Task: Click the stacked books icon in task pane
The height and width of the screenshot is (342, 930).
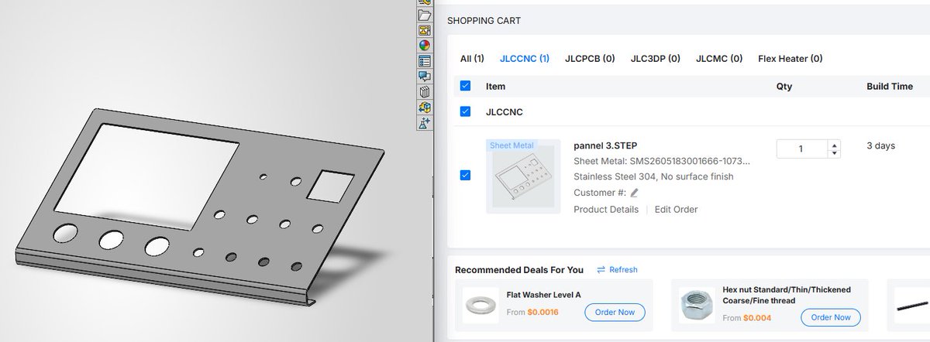Action: 424,92
